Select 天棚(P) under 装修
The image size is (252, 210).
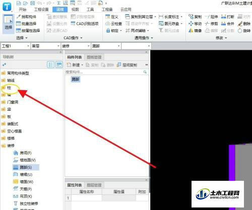(23, 189)
